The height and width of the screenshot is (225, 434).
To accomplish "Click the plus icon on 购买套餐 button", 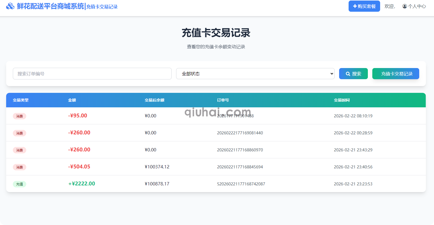I will pyautogui.click(x=355, y=6).
